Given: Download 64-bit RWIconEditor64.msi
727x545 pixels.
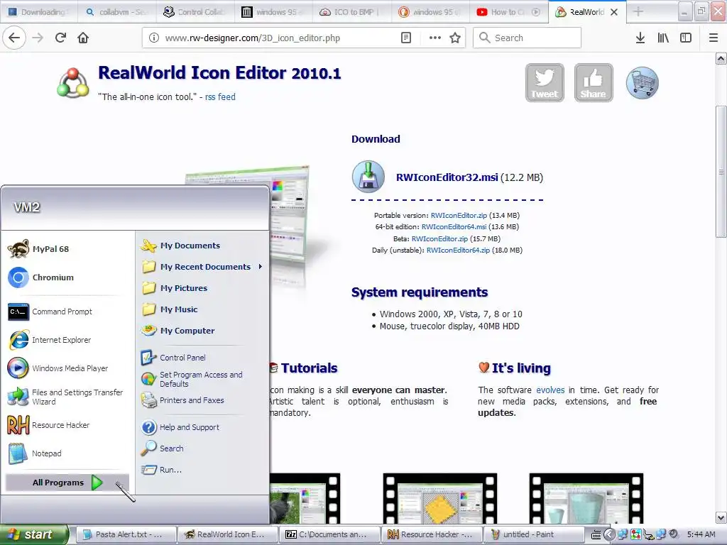Looking at the screenshot, I should pos(454,227).
